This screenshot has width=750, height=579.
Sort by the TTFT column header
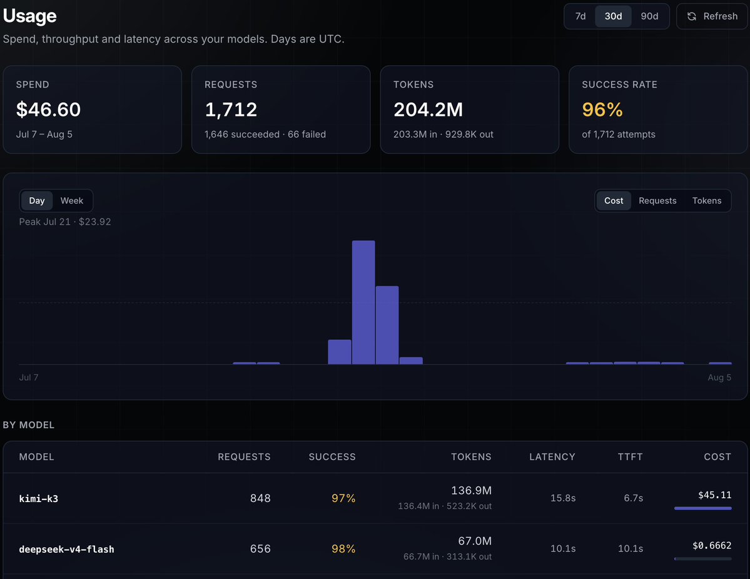[630, 457]
